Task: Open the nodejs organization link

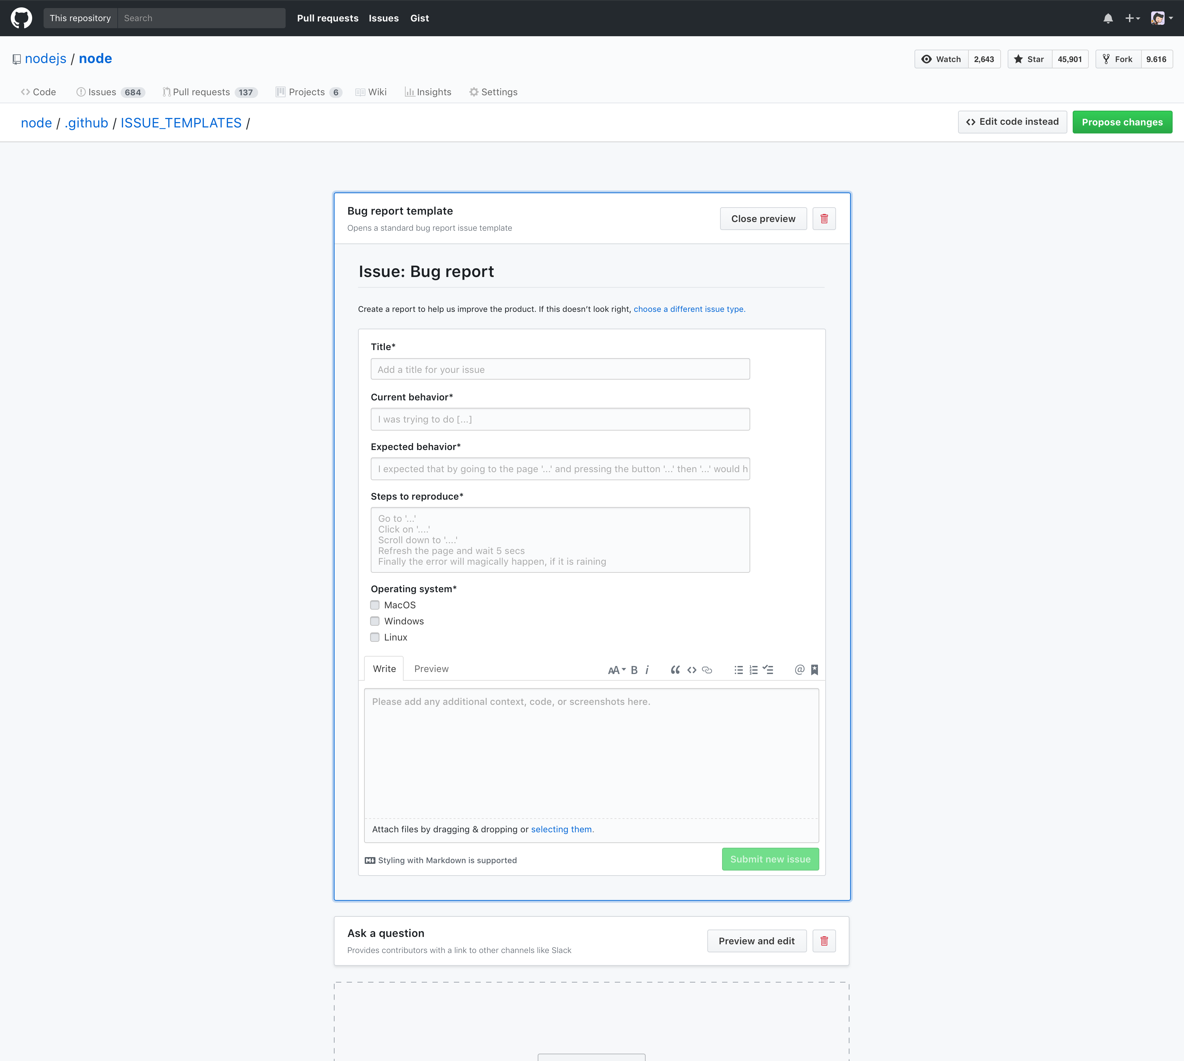Action: [46, 58]
